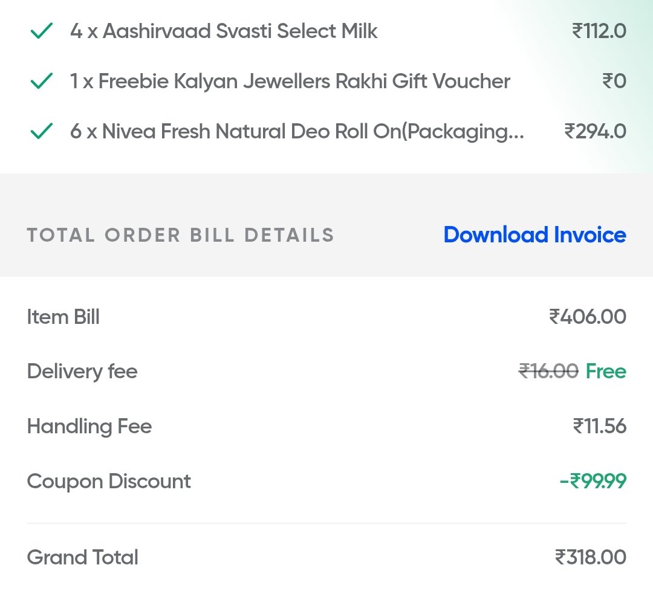Viewport: 653px width, 591px height.
Task: Select the Item Bill label
Action: 63,317
